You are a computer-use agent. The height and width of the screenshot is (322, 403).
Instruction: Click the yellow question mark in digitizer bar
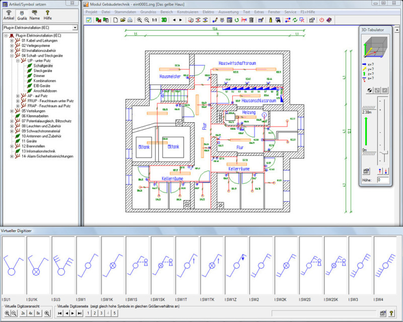391,313
